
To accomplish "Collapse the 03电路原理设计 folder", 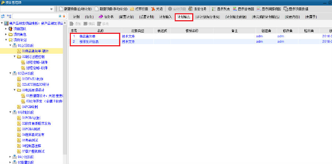I will tap(14, 90).
